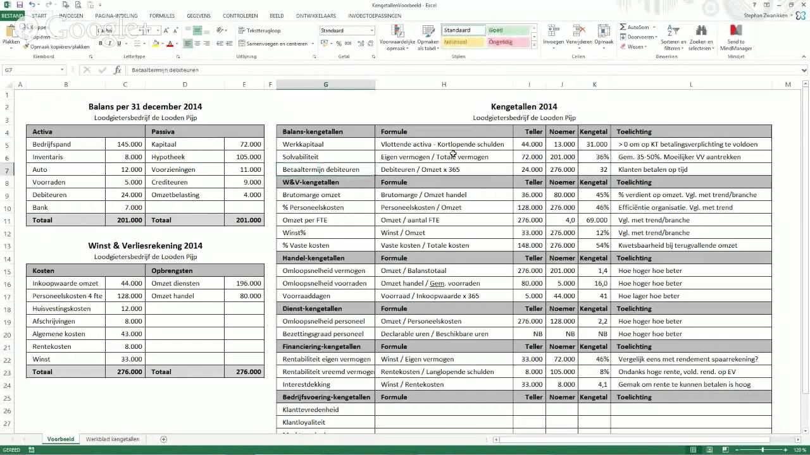The image size is (810, 455).
Task: Apply the Neutraal cell style
Action: tap(464, 42)
